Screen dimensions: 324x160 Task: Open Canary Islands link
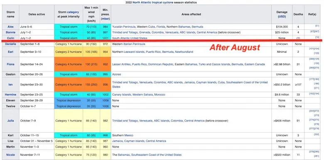121,94
